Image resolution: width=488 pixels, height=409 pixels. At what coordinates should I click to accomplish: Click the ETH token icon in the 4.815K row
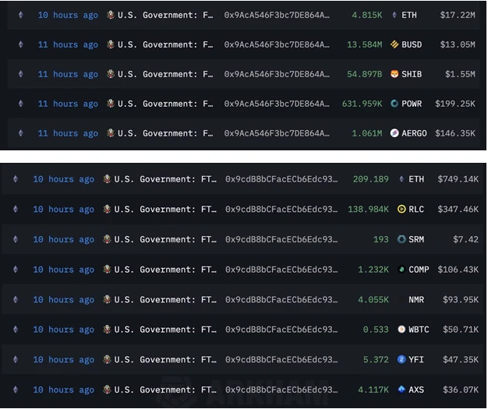(x=394, y=15)
